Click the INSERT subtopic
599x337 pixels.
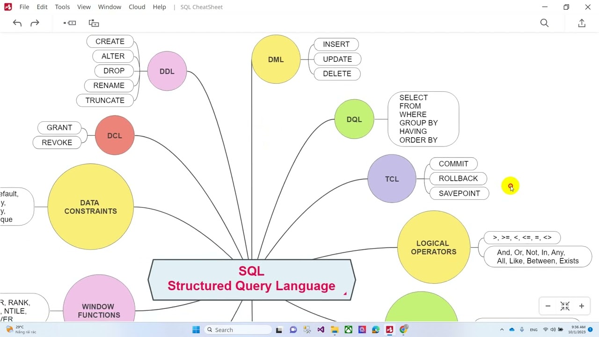click(336, 44)
